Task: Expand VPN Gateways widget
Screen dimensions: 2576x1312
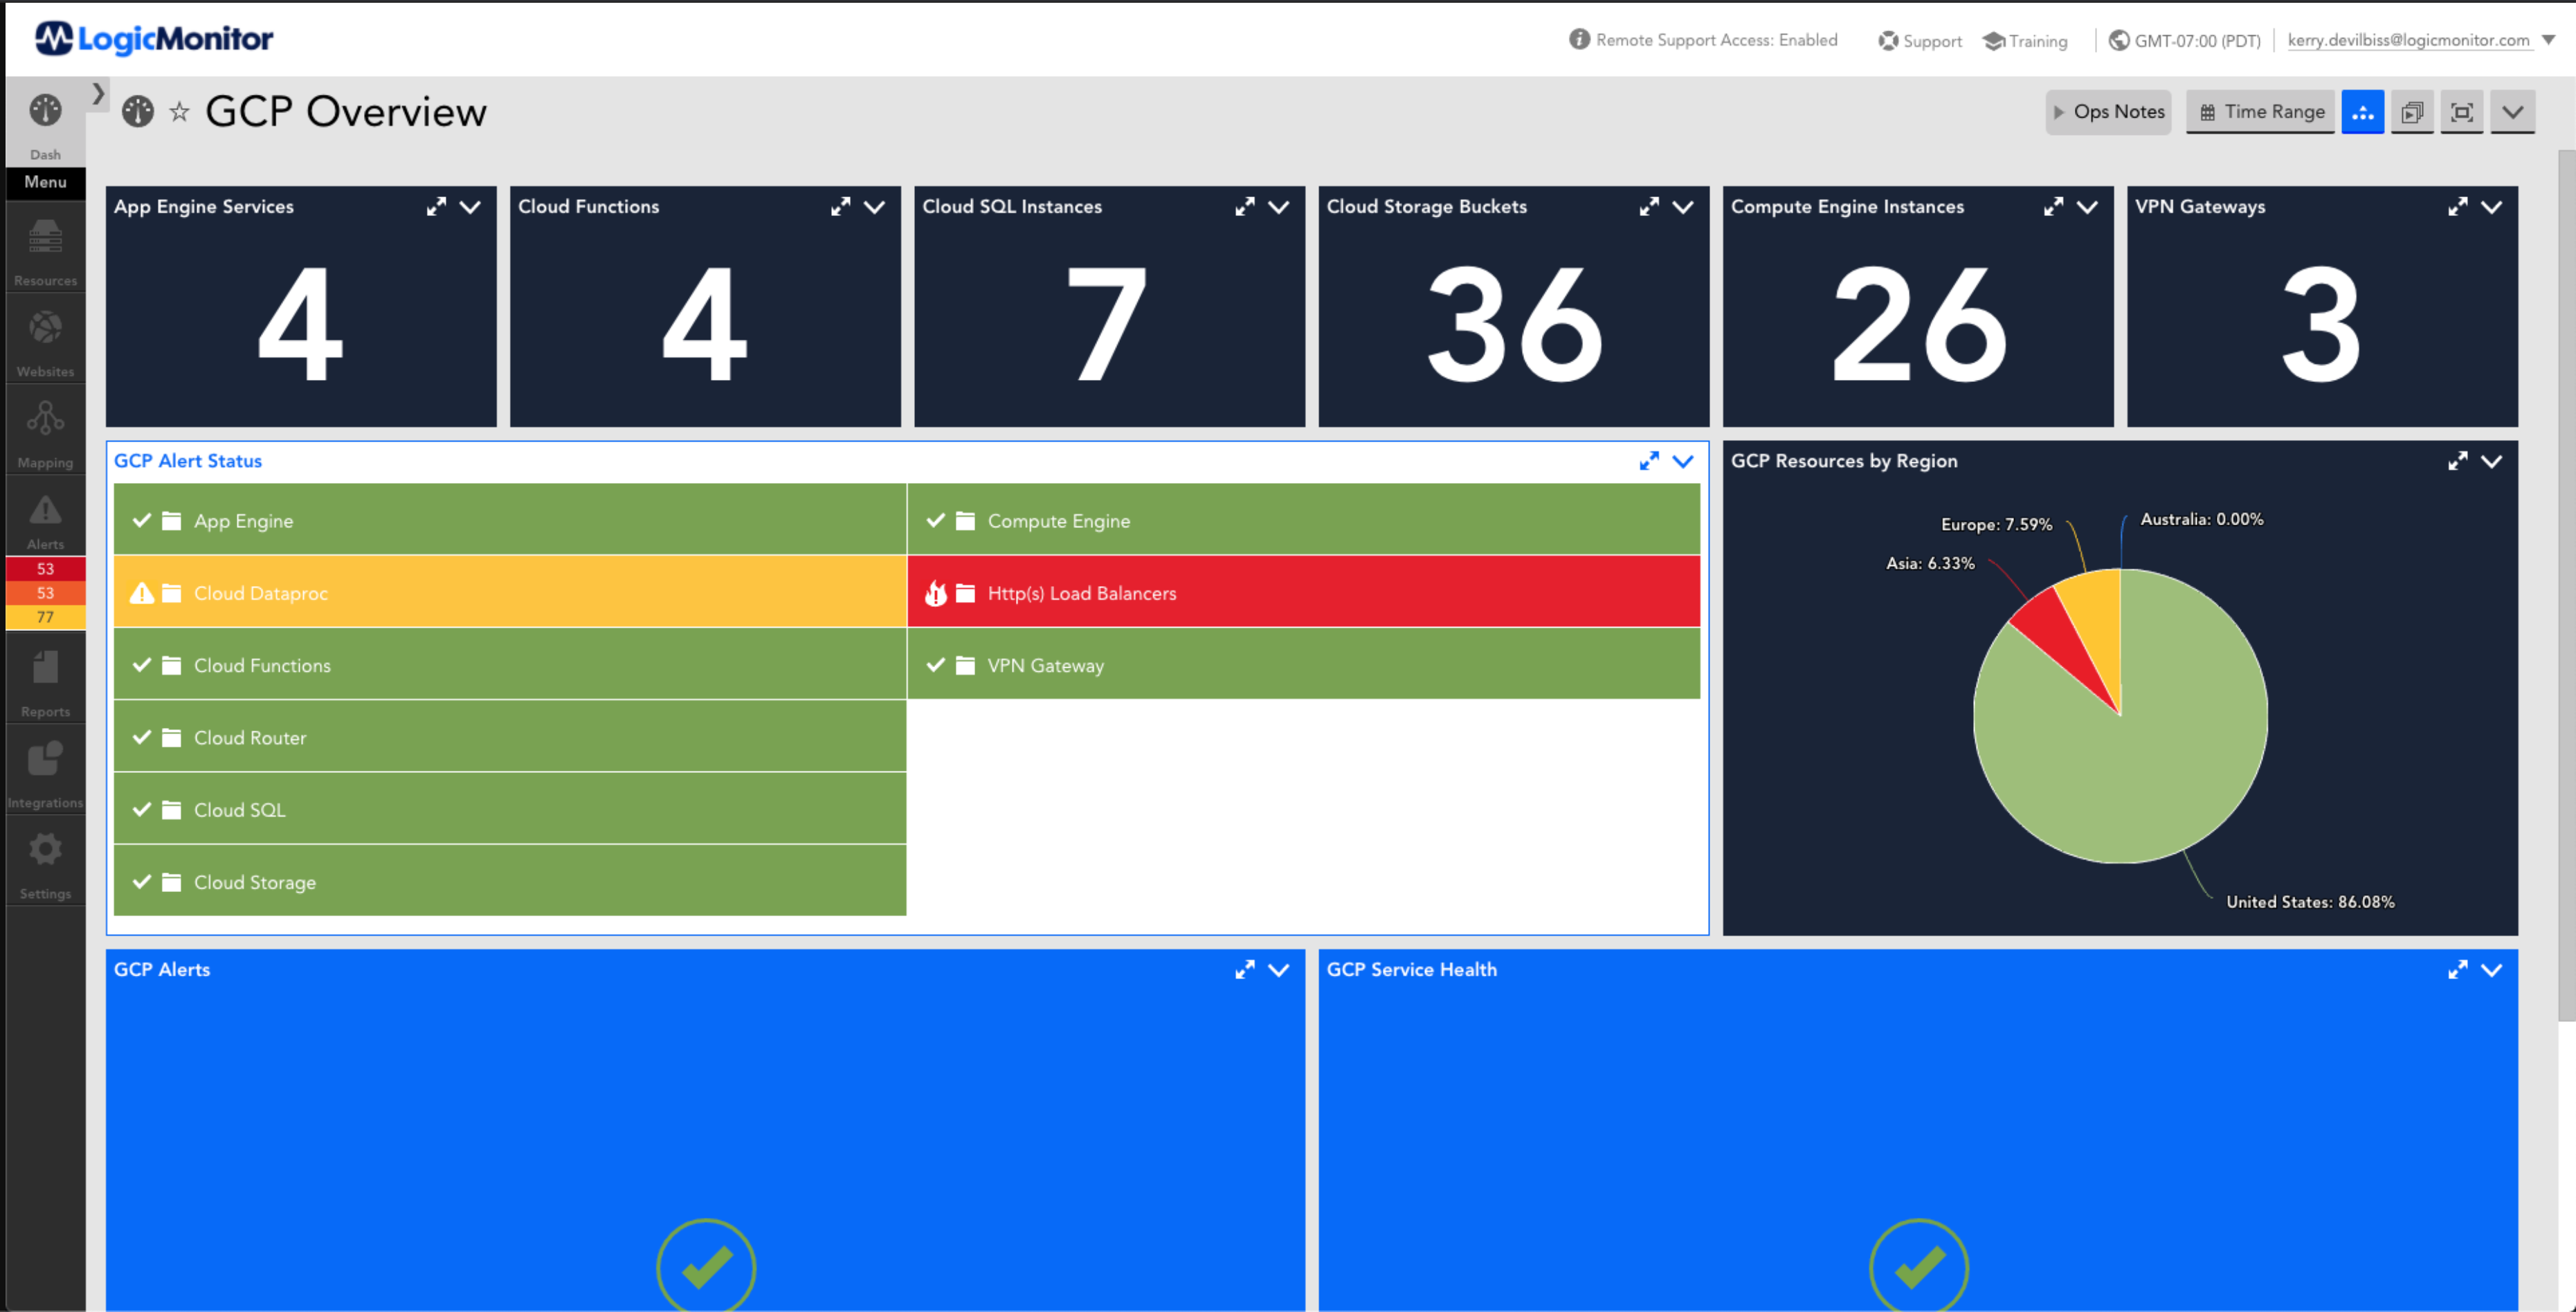Action: point(2457,206)
